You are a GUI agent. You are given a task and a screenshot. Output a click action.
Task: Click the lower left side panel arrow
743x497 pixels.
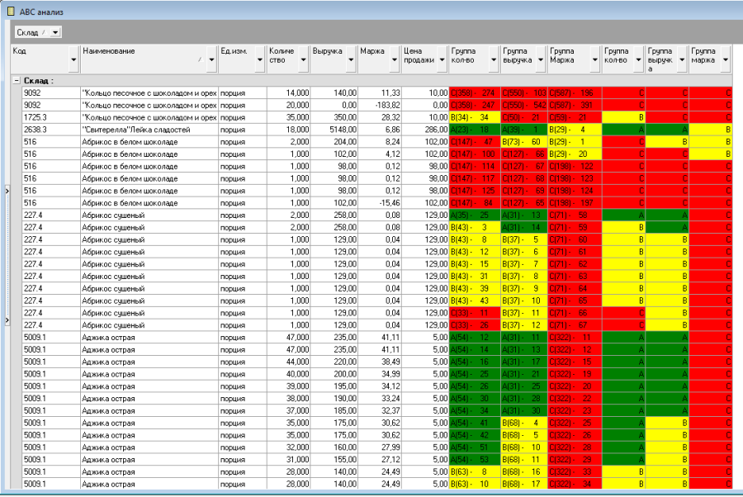[x=7, y=319]
